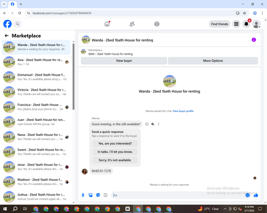
Task: Choose a sticker from the sticker icon
Action: click(98, 195)
